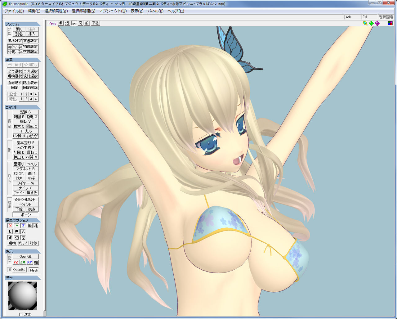Viewport: 397px width, 319px height.
Task: Click the purple rotate view icon
Action: [x=377, y=23]
